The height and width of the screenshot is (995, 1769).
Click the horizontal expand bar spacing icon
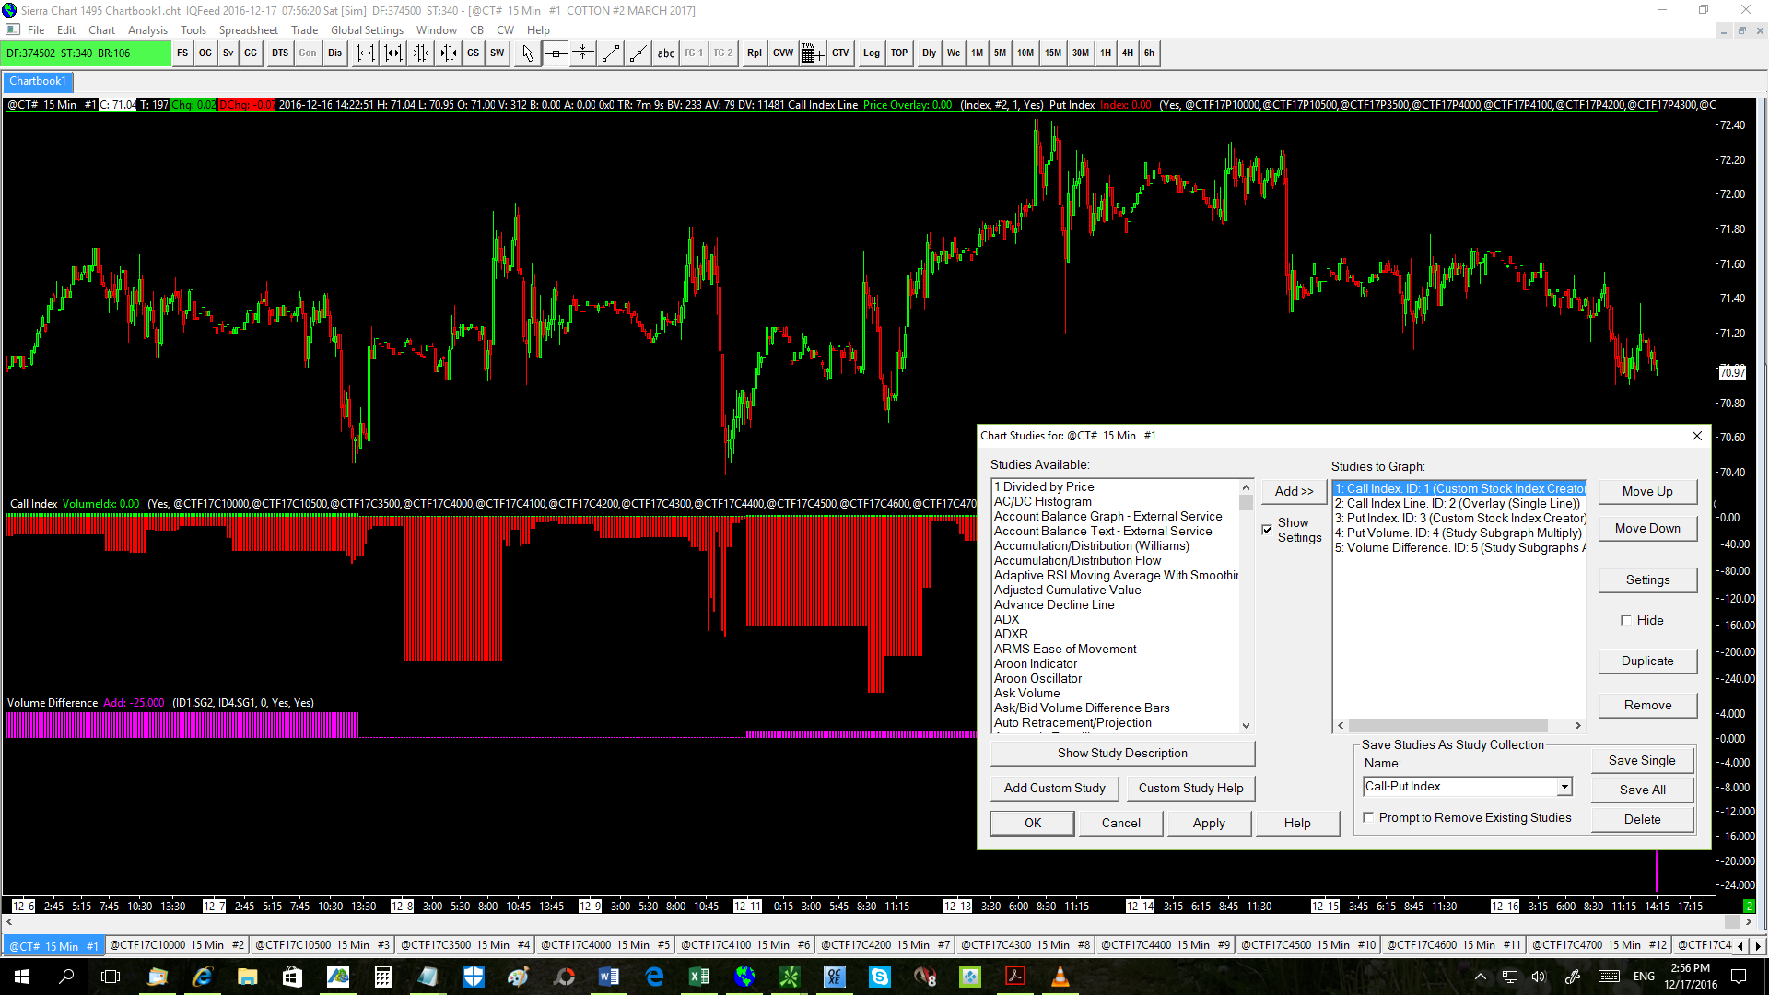point(366,53)
